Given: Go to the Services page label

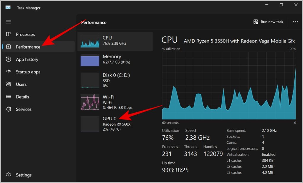Looking at the screenshot, I should [24, 109].
